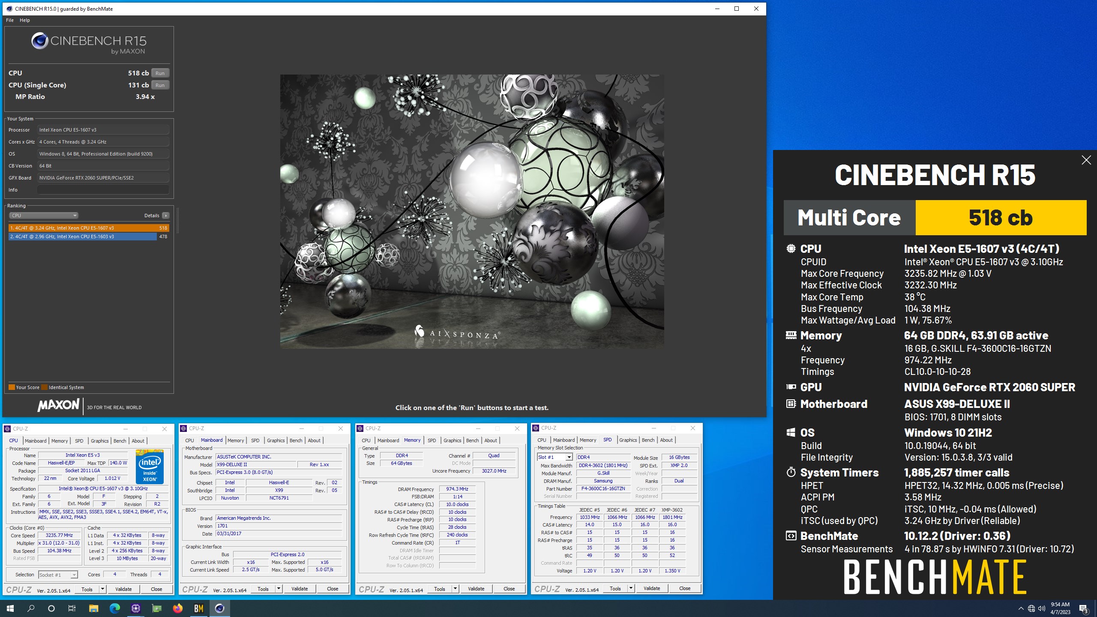Open taskbar Search
Screen dimensions: 1097x617
pyautogui.click(x=31, y=608)
